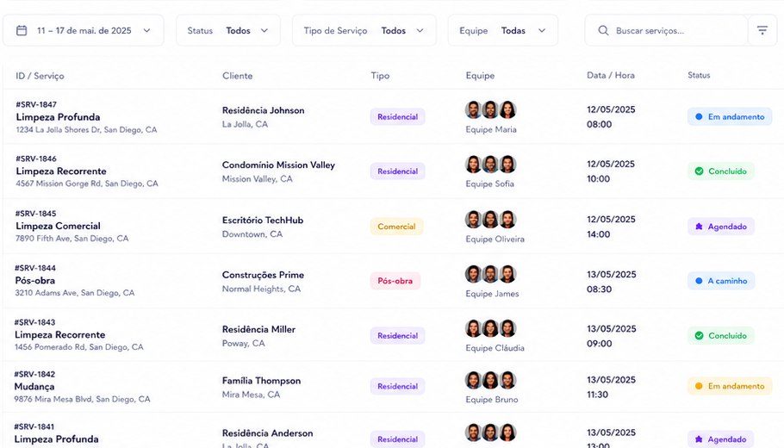
Task: Open service #SRV-1847 Limpeza Profunda
Action: pyautogui.click(x=58, y=117)
